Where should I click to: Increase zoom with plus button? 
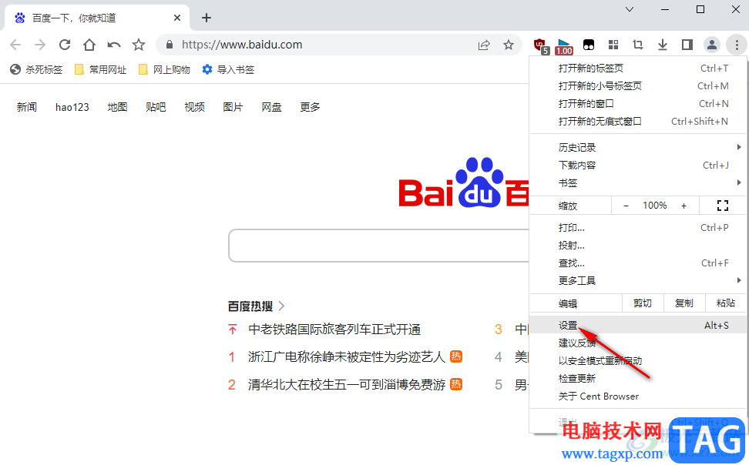coord(684,206)
